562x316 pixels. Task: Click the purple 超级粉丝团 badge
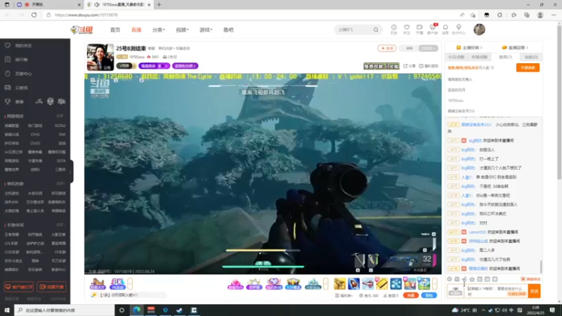click(185, 66)
